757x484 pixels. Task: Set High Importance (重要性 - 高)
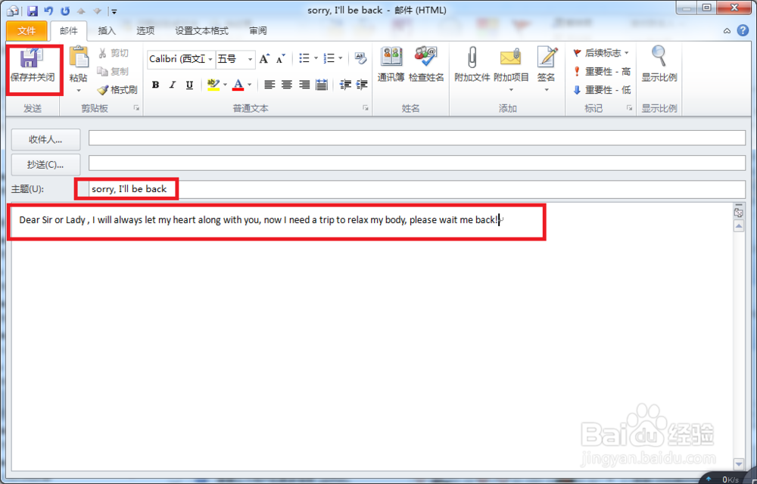[x=602, y=71]
